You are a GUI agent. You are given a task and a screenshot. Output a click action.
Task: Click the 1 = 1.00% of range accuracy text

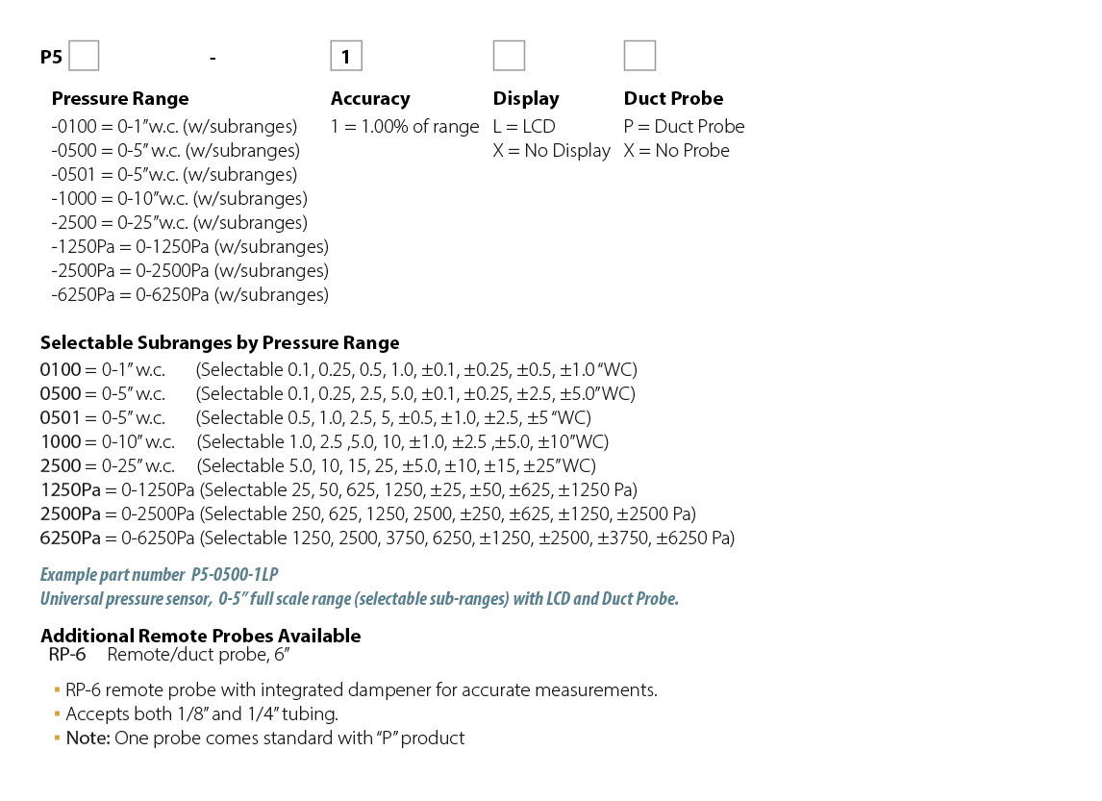tap(405, 126)
